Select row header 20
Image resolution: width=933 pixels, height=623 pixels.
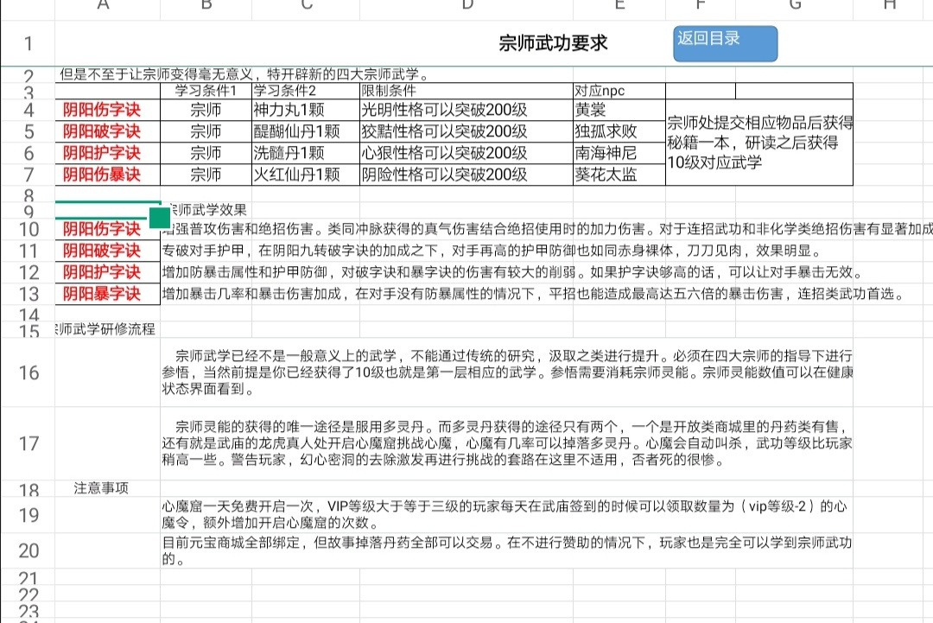click(x=28, y=551)
